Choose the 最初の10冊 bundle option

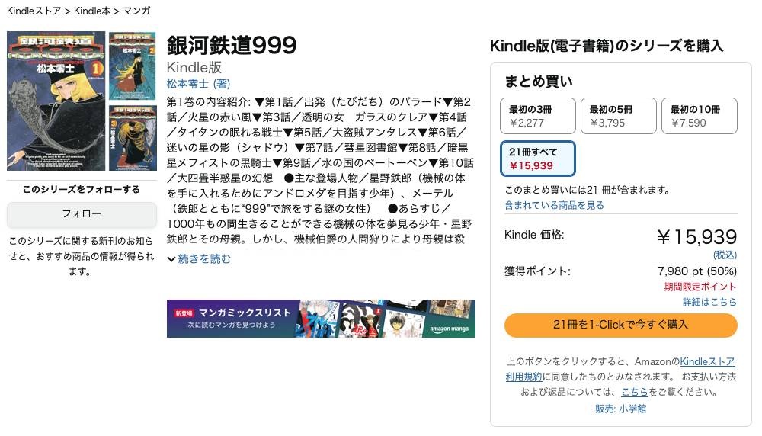point(699,116)
